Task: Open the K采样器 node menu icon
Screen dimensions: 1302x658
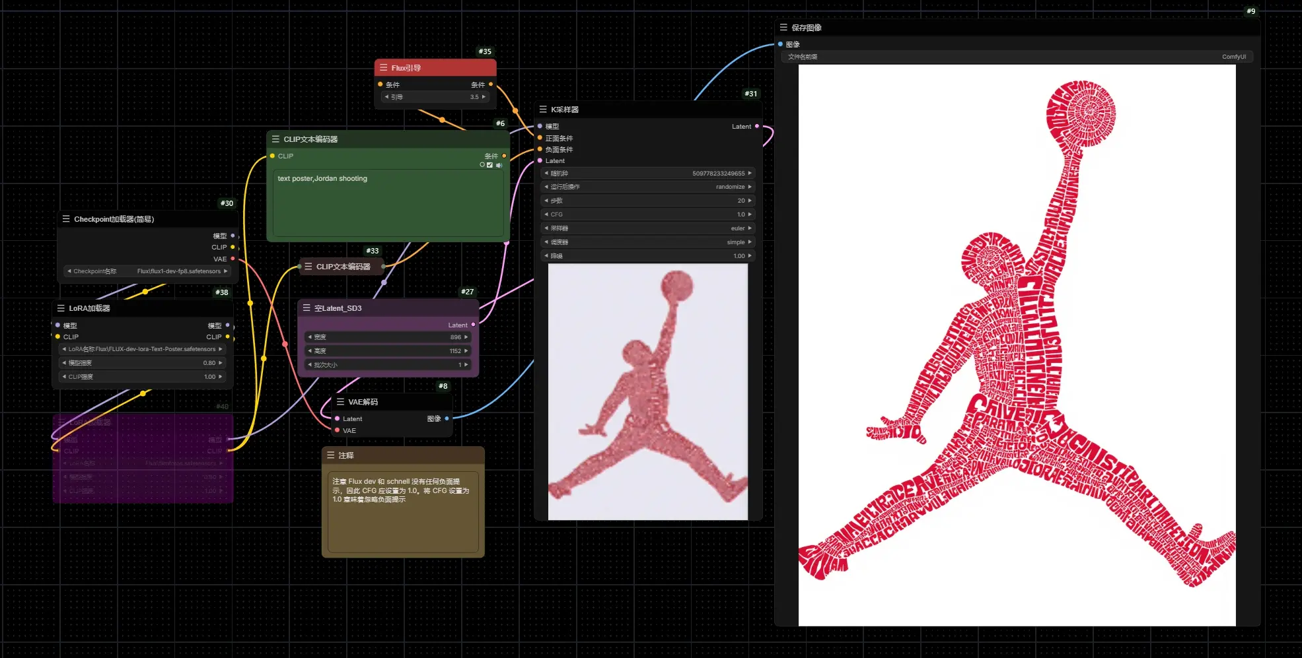Action: [543, 110]
